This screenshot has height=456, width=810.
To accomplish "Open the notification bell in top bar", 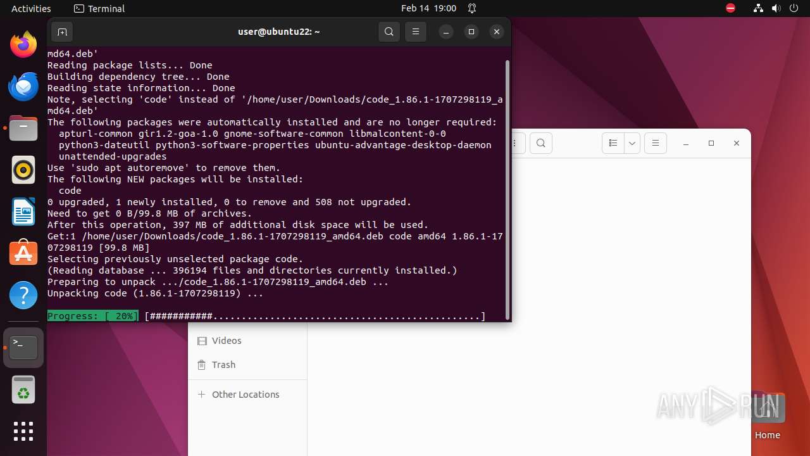I will tap(472, 8).
